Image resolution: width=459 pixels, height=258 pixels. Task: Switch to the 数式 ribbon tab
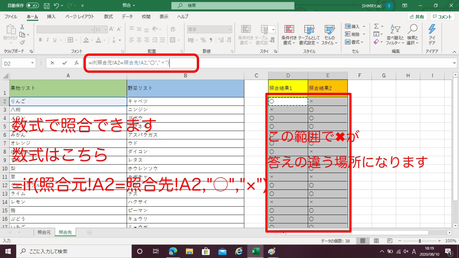[108, 17]
